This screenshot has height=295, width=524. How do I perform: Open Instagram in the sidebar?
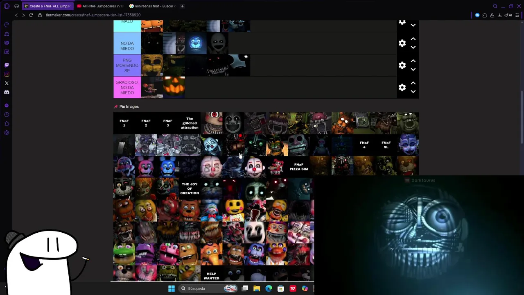click(x=7, y=74)
